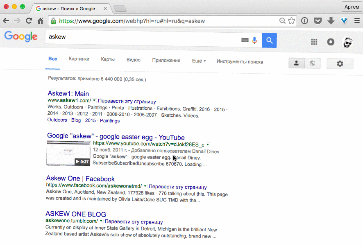Click the zoom magnifier in the address bar

click(282, 21)
